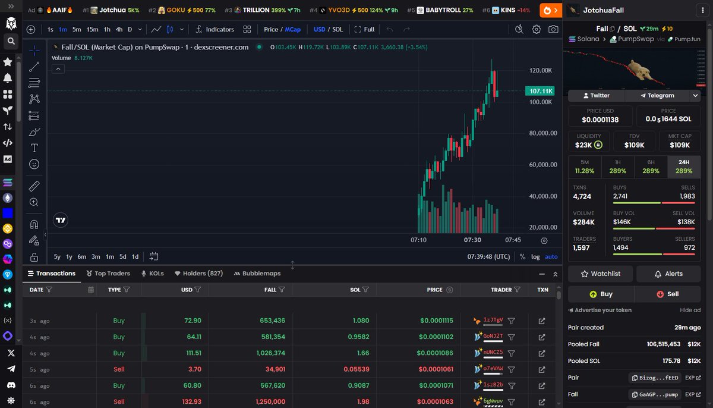Open the emoji icons tool
The image size is (713, 408).
(34, 164)
